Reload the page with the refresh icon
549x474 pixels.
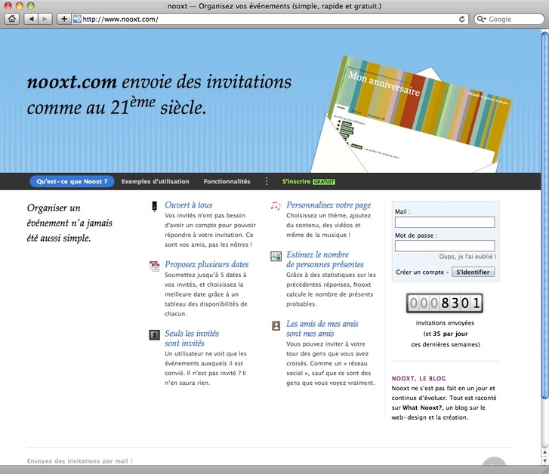[x=462, y=20]
